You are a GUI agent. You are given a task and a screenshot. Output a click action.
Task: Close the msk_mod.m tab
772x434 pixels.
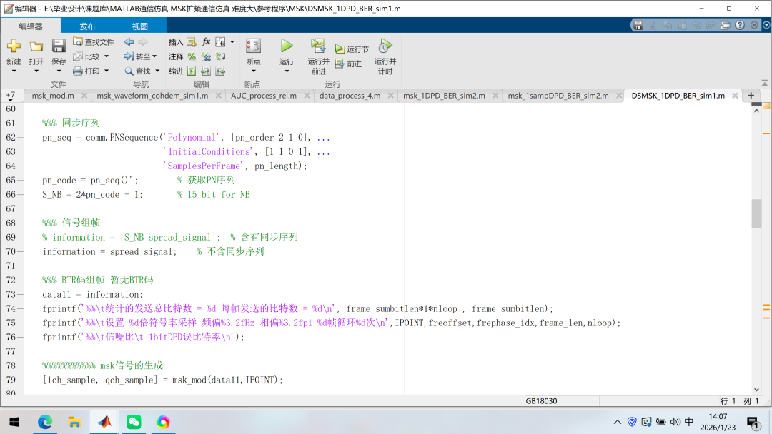[x=84, y=96]
